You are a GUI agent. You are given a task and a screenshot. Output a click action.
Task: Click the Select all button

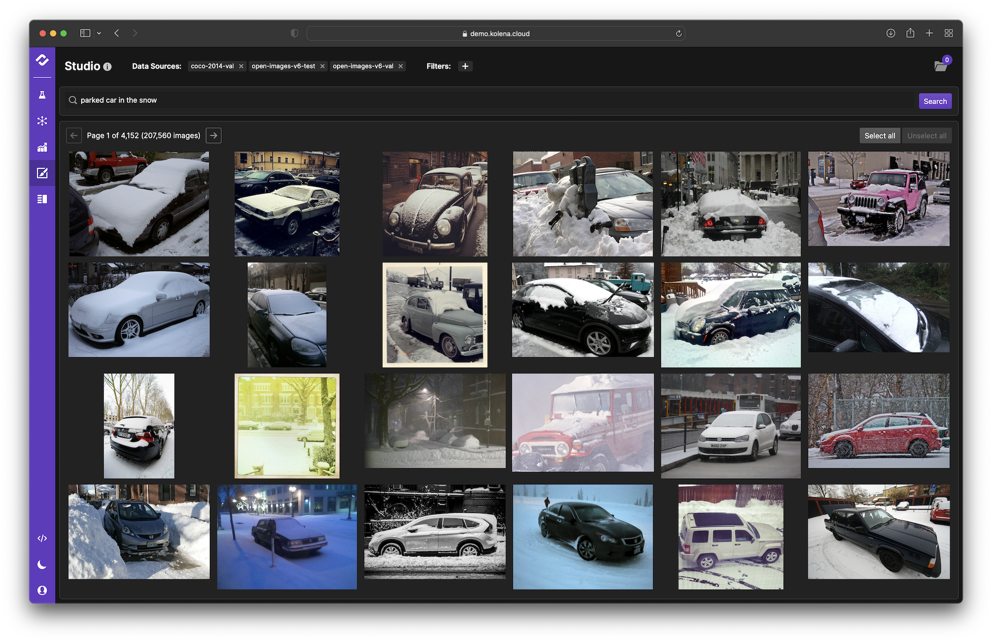point(880,136)
